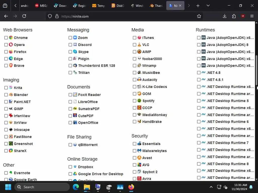Tick the LibreOffice checkbox
The height and width of the screenshot is (193, 258).
70,102
